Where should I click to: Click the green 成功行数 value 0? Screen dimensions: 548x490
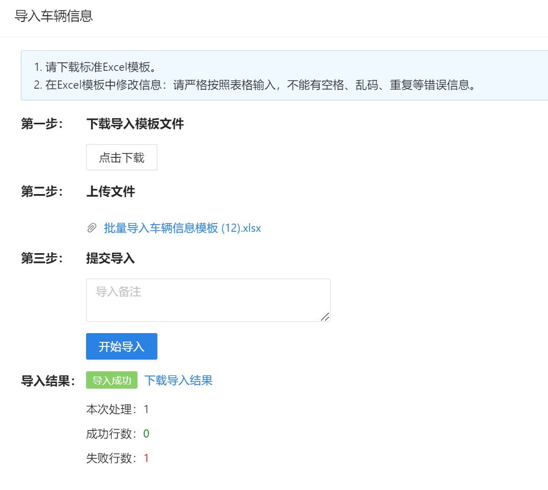[x=146, y=434]
